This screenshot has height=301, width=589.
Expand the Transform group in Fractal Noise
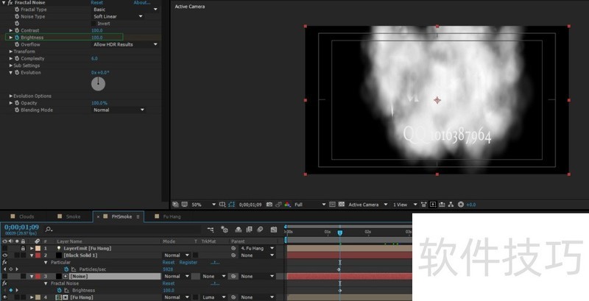pos(11,52)
